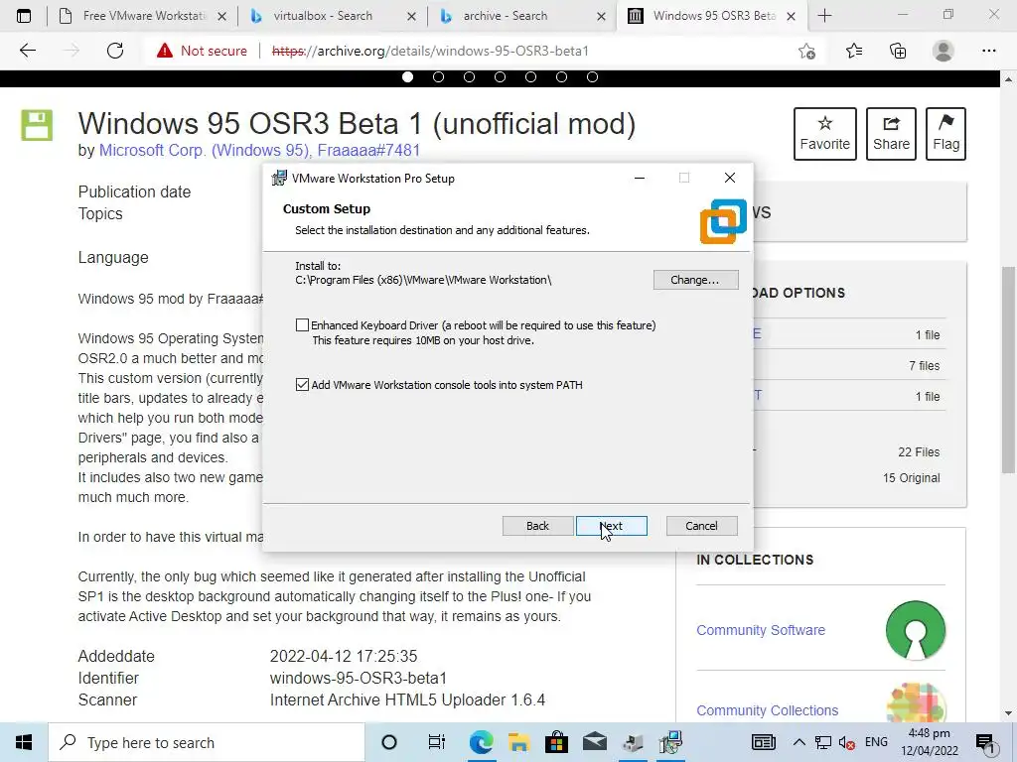
Task: Open Microsoft Store from taskbar
Action: 556,742
